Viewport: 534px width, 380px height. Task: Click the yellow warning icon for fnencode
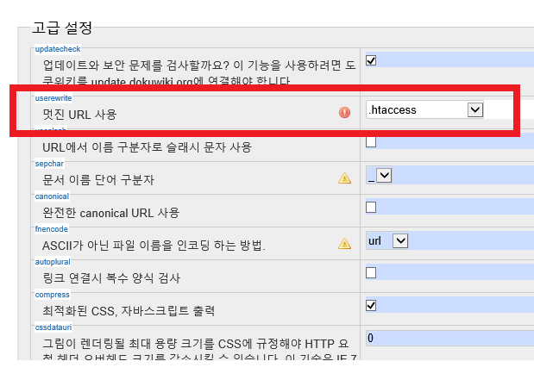pyautogui.click(x=344, y=244)
